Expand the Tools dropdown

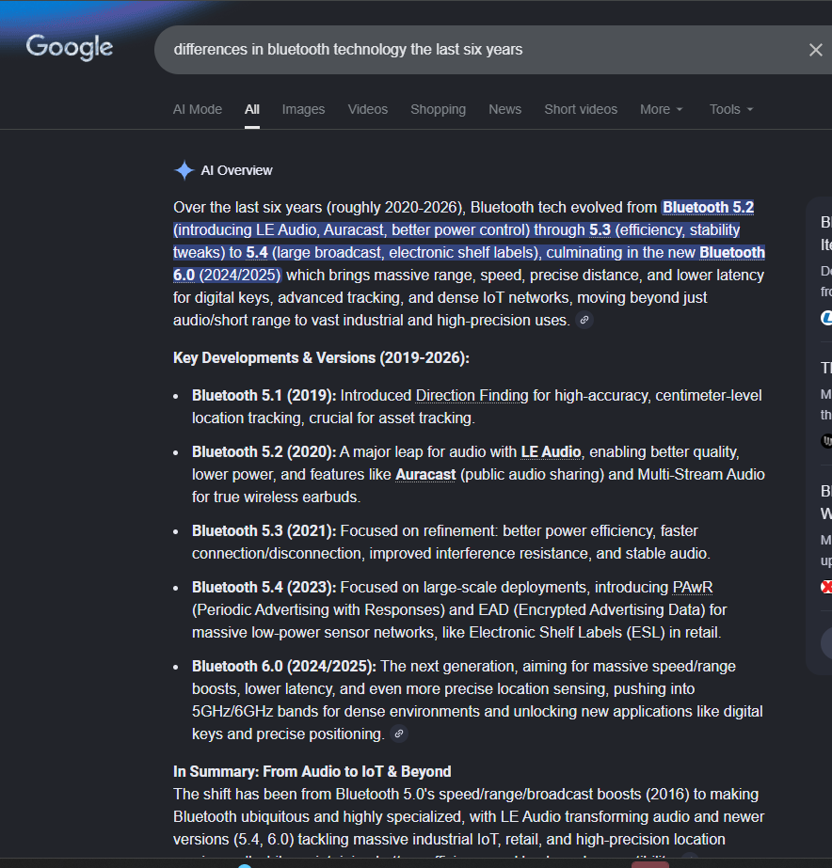(731, 109)
